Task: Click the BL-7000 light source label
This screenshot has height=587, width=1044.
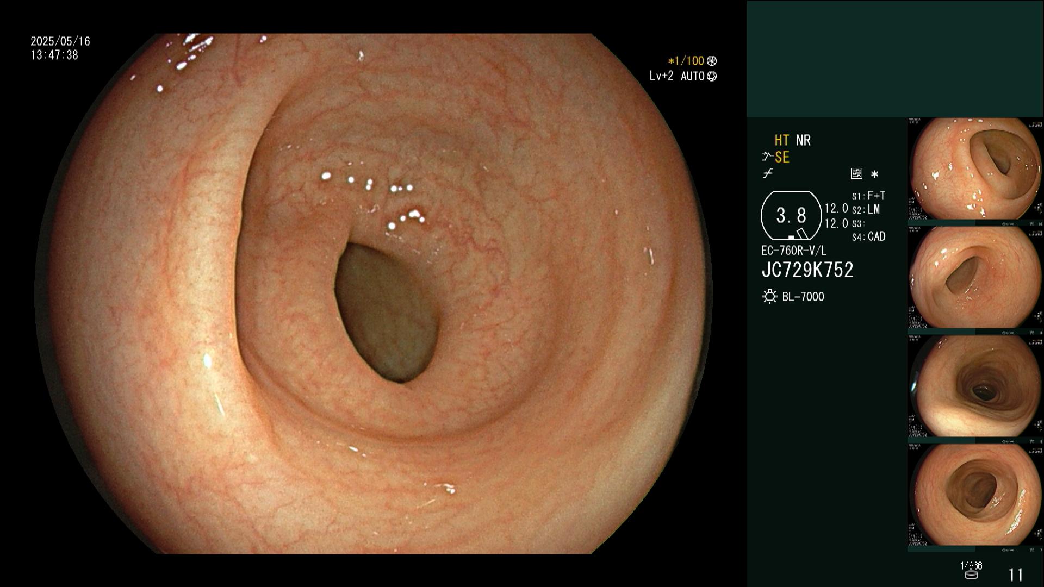Action: 803,297
